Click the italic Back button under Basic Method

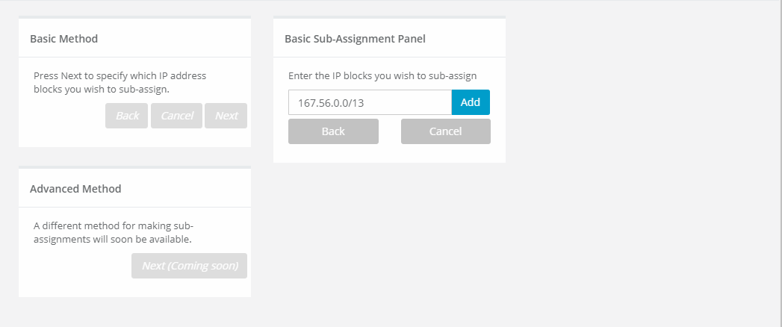(127, 116)
